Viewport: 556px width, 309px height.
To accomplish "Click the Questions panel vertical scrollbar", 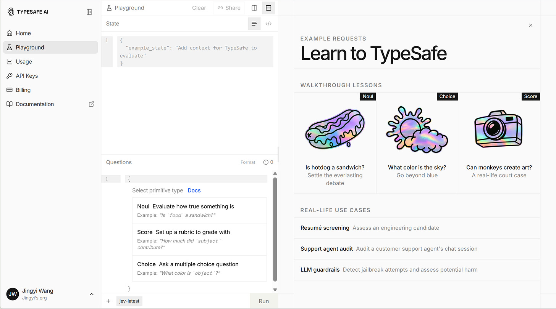I will (x=275, y=229).
